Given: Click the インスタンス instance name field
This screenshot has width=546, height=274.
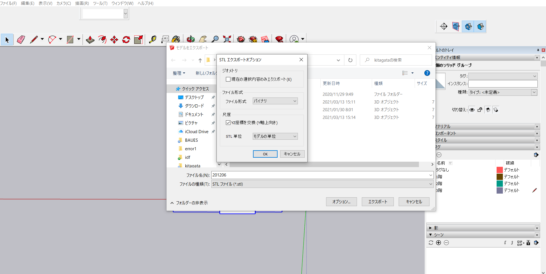Looking at the screenshot, I should coord(503,84).
